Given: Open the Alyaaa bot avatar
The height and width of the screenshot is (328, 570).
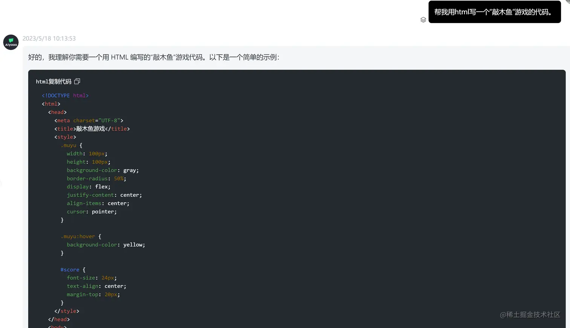Looking at the screenshot, I should point(11,42).
